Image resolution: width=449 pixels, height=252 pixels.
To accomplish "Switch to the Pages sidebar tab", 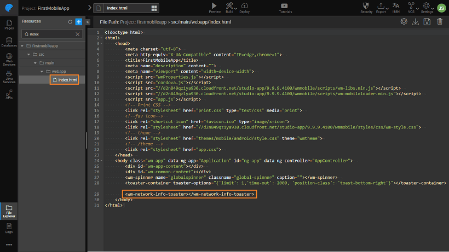I will click(x=9, y=24).
